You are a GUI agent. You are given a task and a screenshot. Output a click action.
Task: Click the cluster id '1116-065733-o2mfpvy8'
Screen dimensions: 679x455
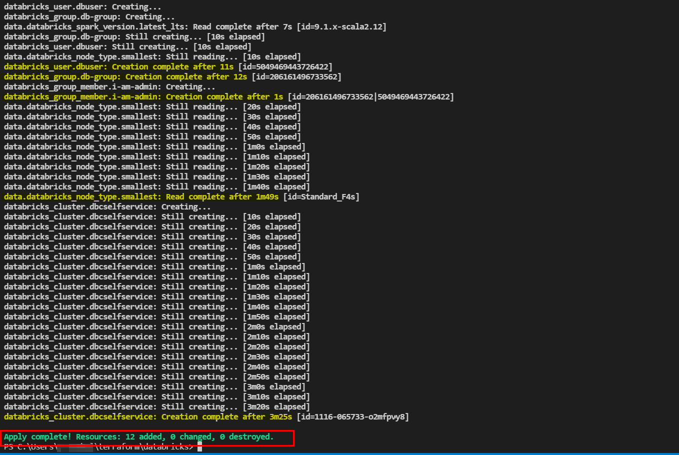[359, 417]
